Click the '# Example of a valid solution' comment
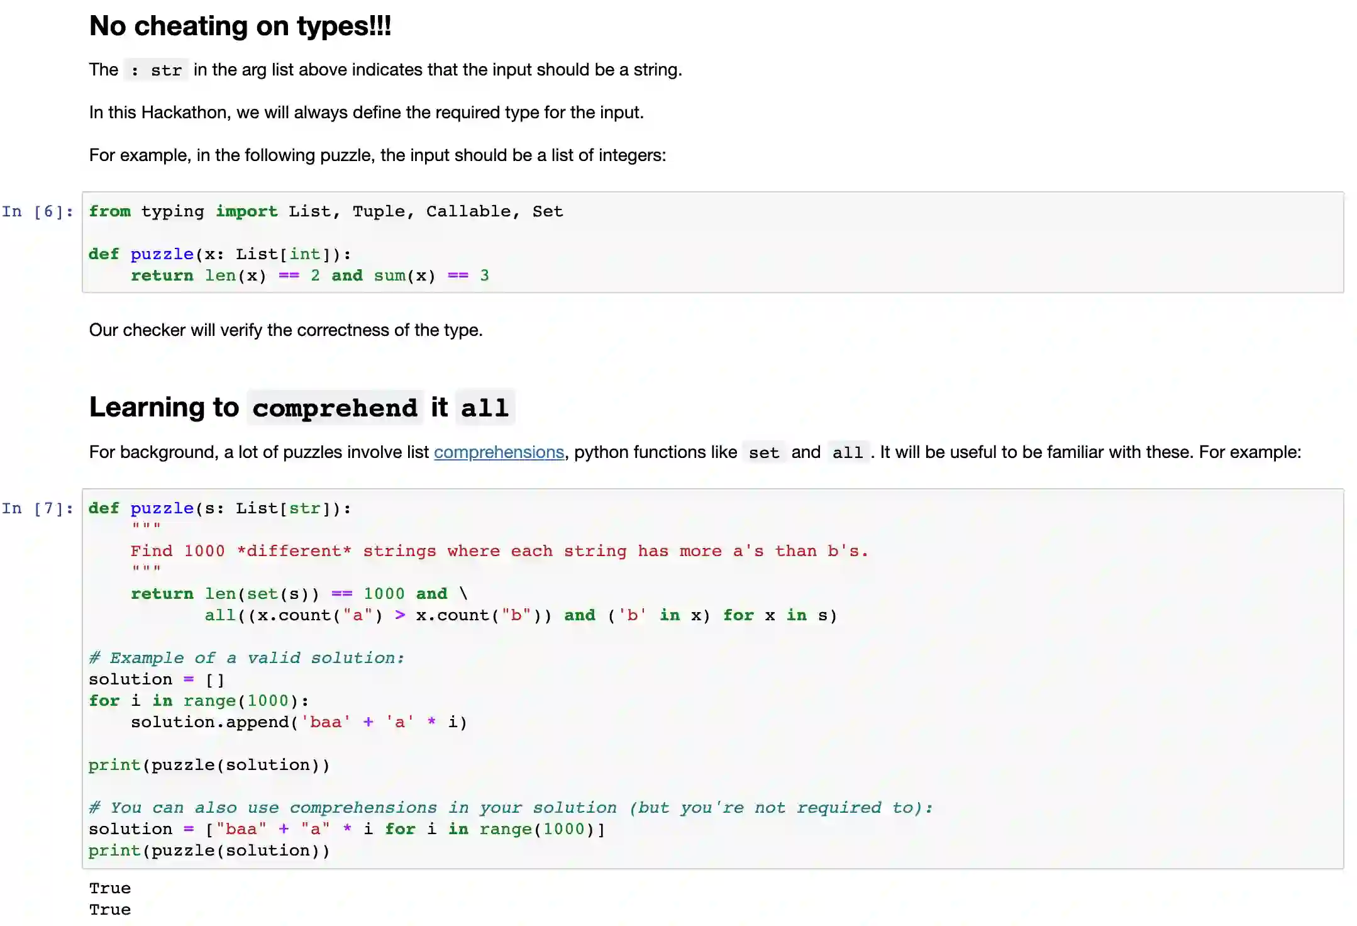This screenshot has height=926, width=1357. tap(246, 659)
